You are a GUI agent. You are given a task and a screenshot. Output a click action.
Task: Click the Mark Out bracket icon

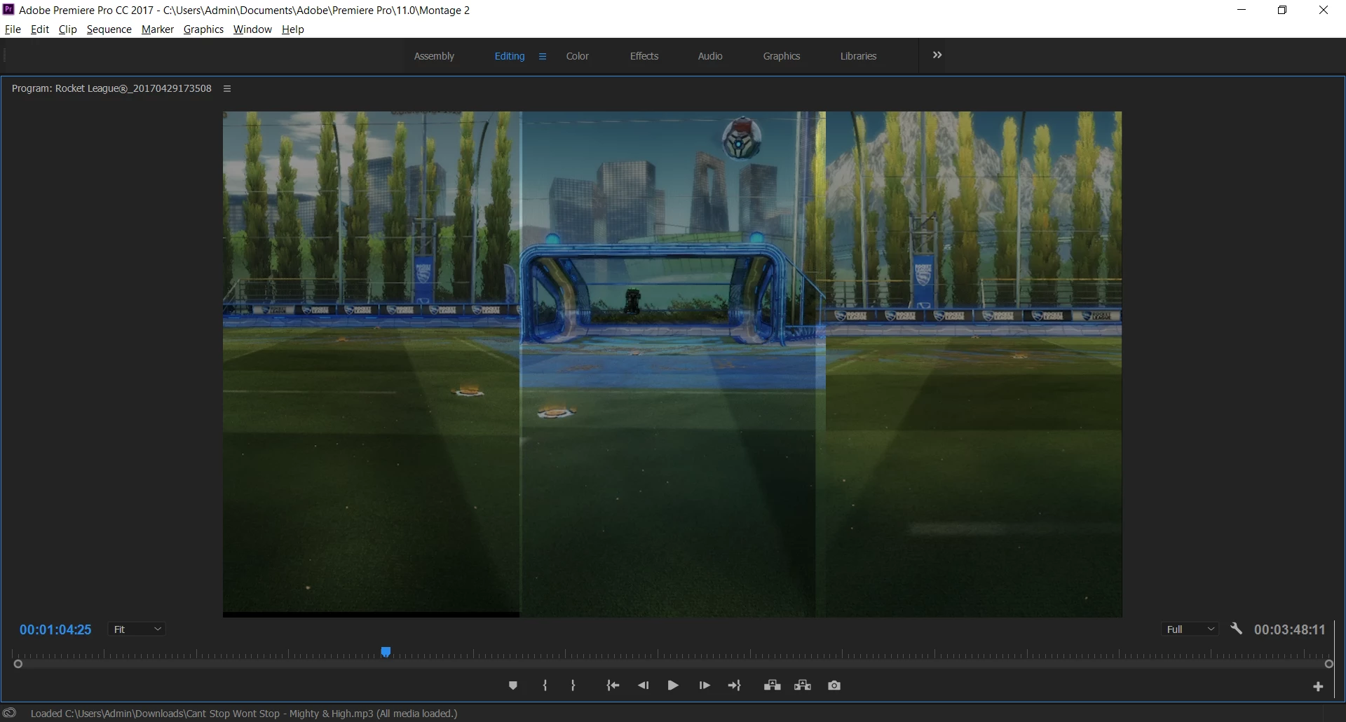pyautogui.click(x=573, y=686)
